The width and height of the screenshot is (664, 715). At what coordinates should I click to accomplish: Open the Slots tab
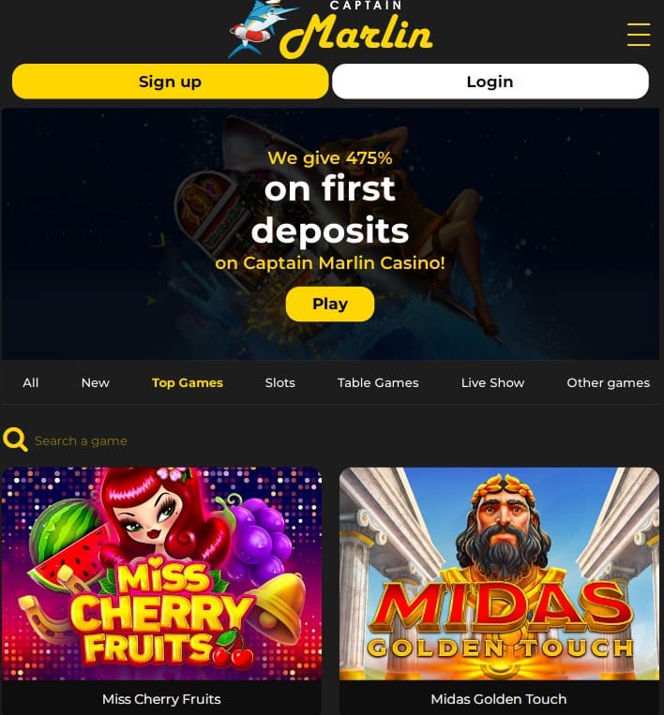click(279, 382)
